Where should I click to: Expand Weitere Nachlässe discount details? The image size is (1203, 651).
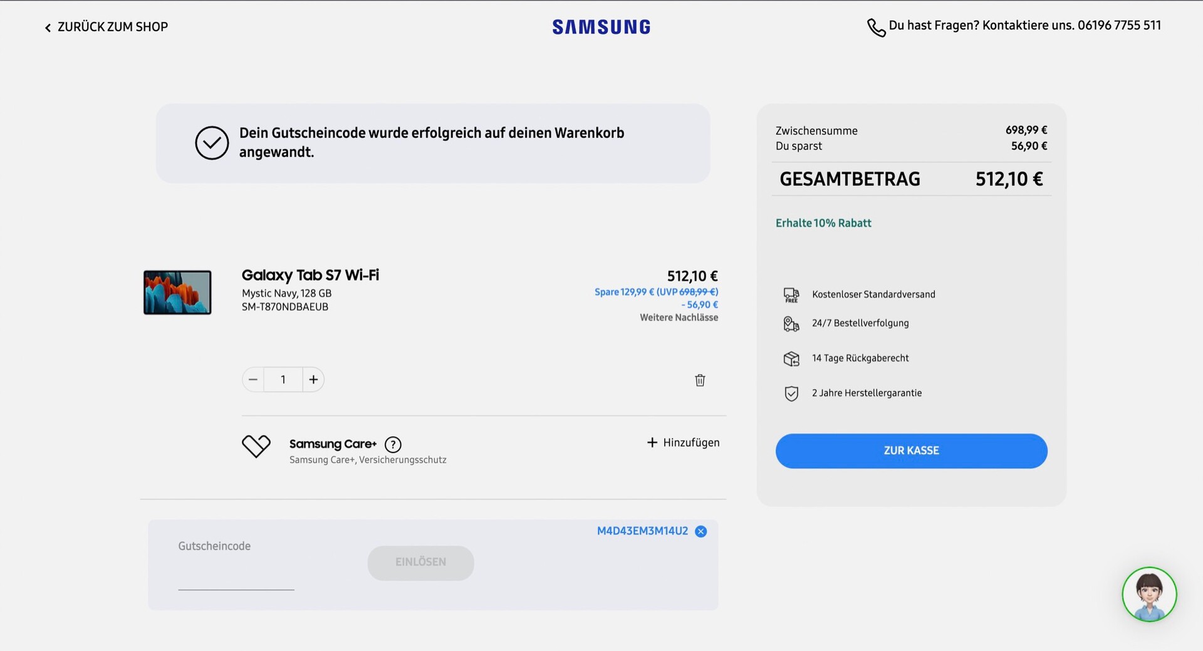click(x=679, y=318)
